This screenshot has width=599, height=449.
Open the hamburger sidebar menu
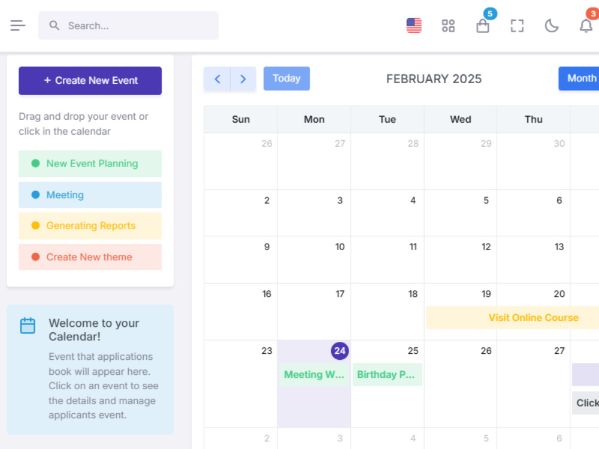point(17,26)
